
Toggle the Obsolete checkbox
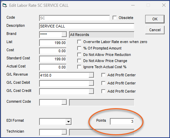coord(115,18)
